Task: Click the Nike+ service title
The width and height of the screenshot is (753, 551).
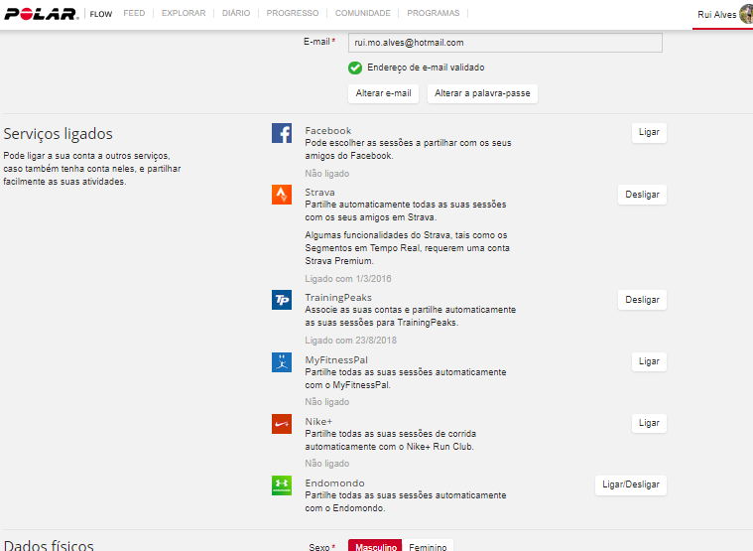Action: (x=318, y=421)
